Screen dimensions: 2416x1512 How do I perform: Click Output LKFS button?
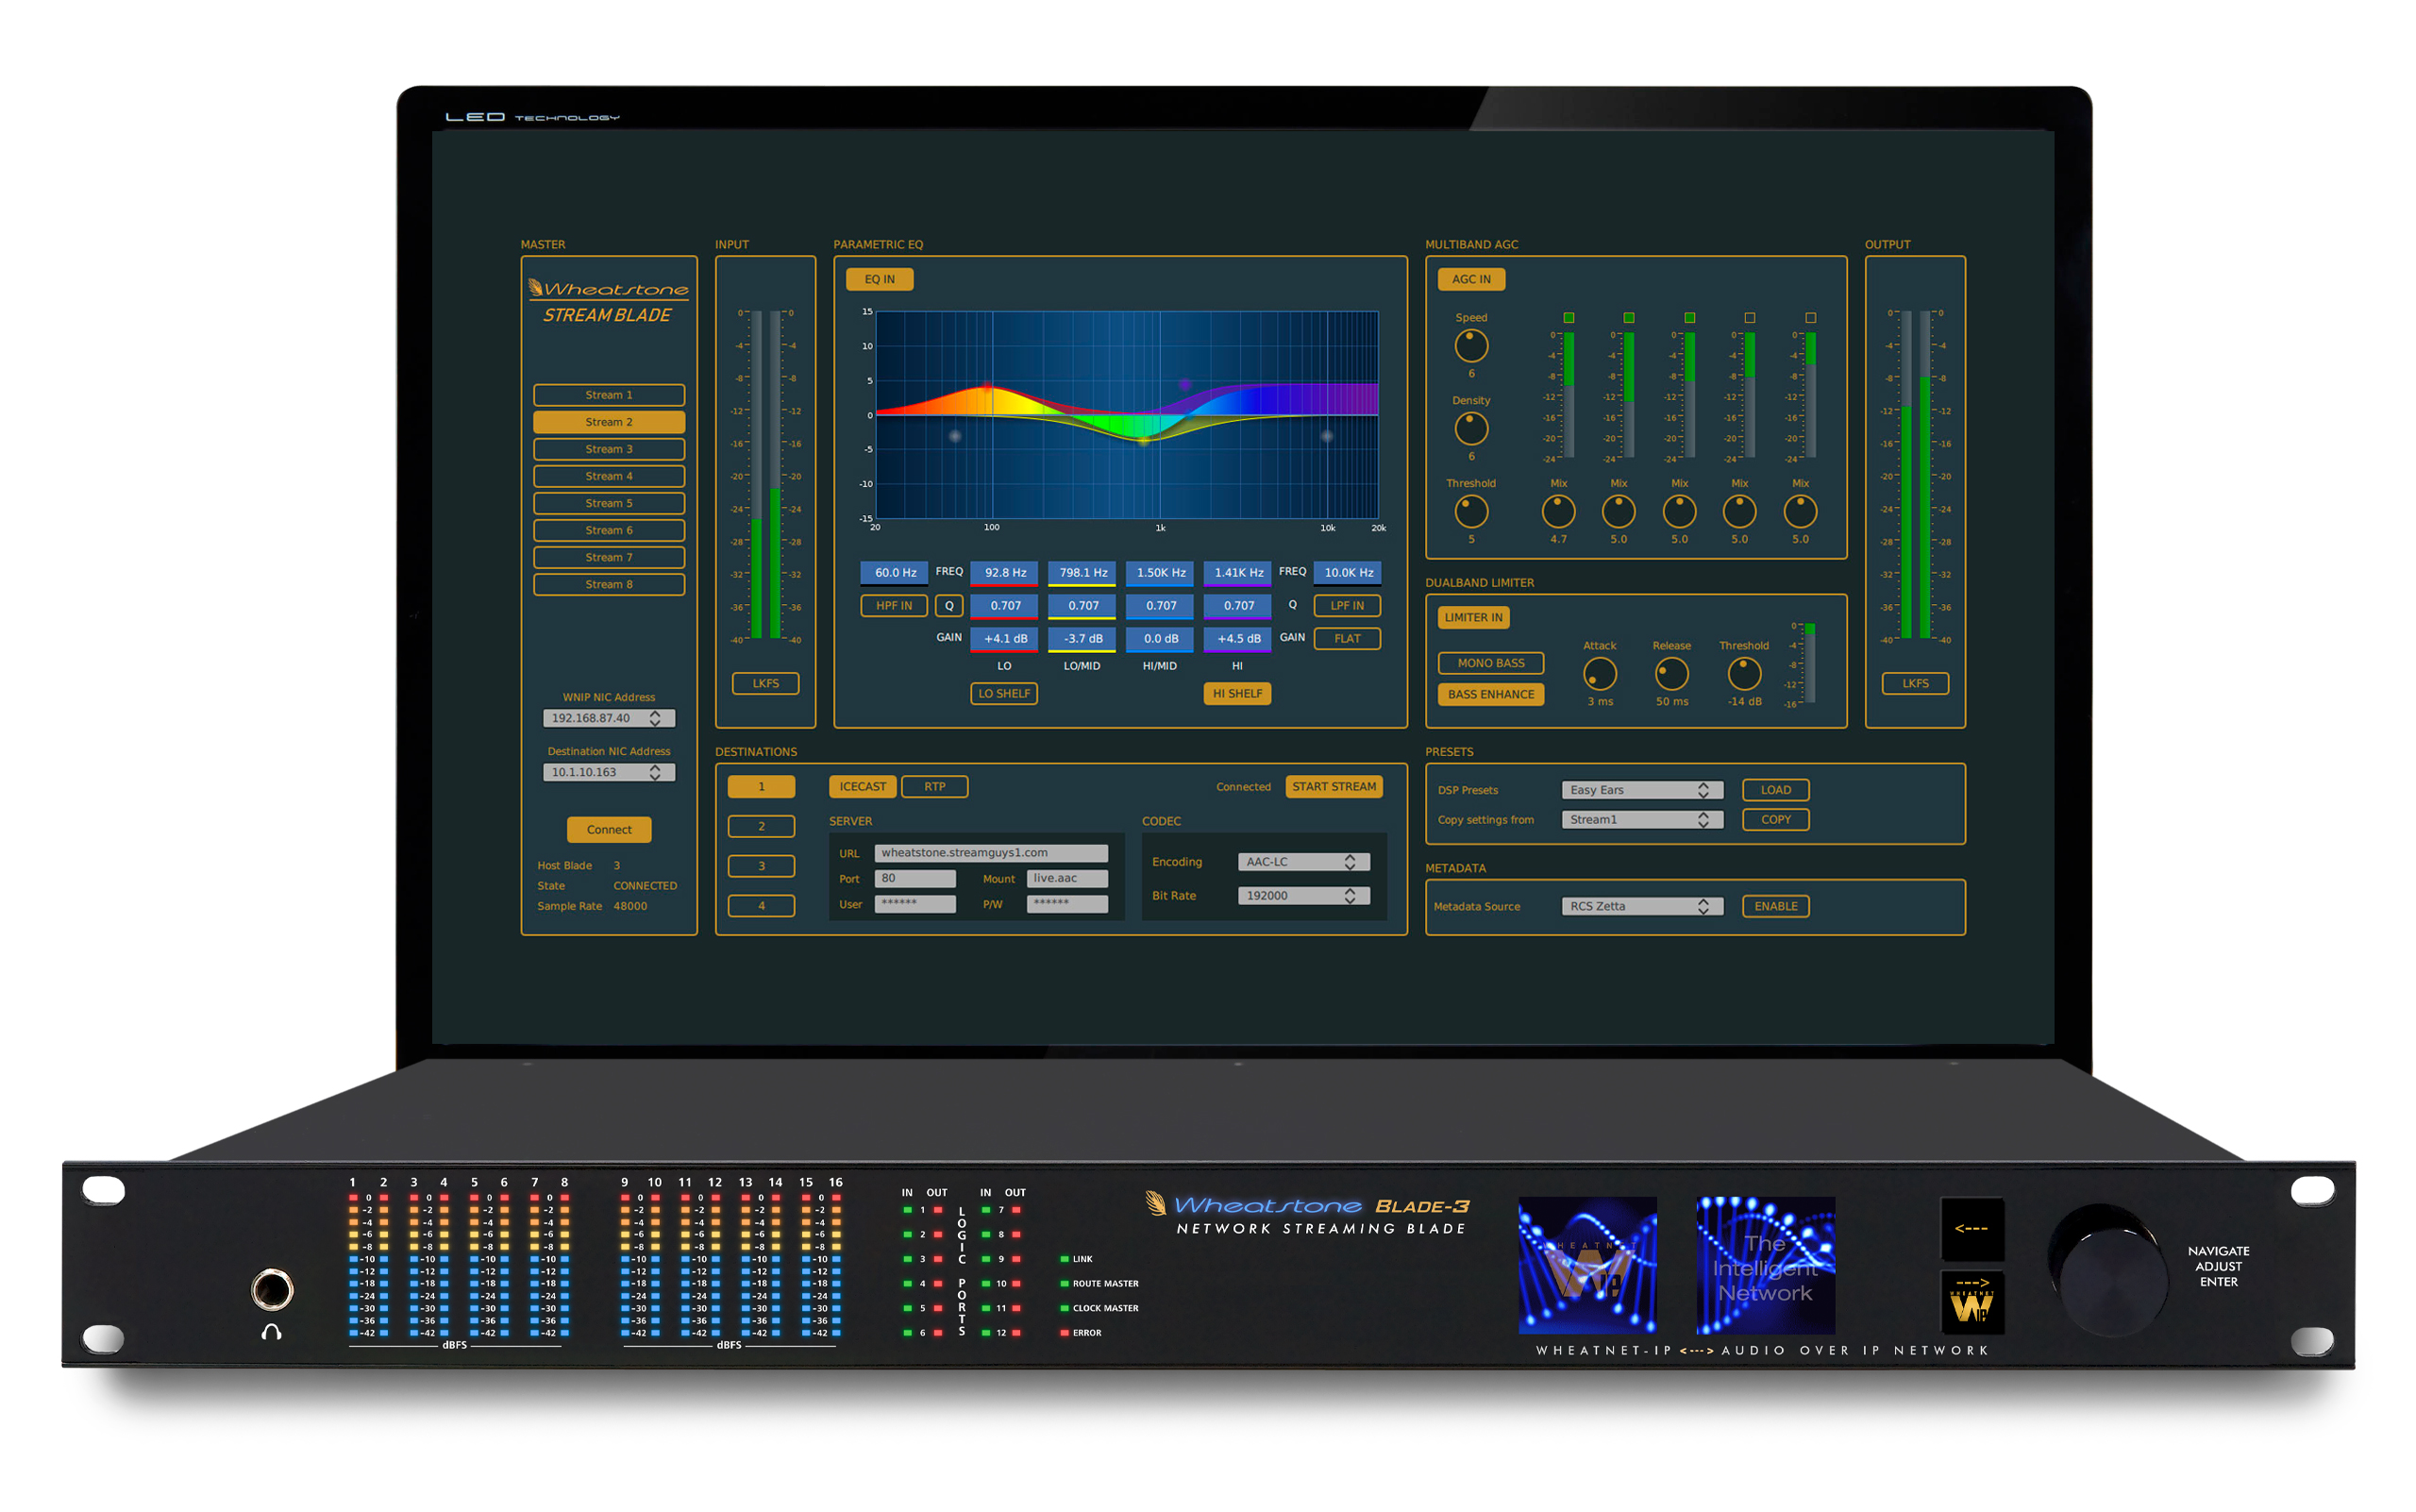pos(1915,683)
